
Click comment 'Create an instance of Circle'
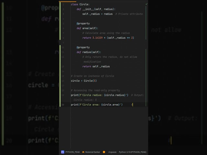93,76
